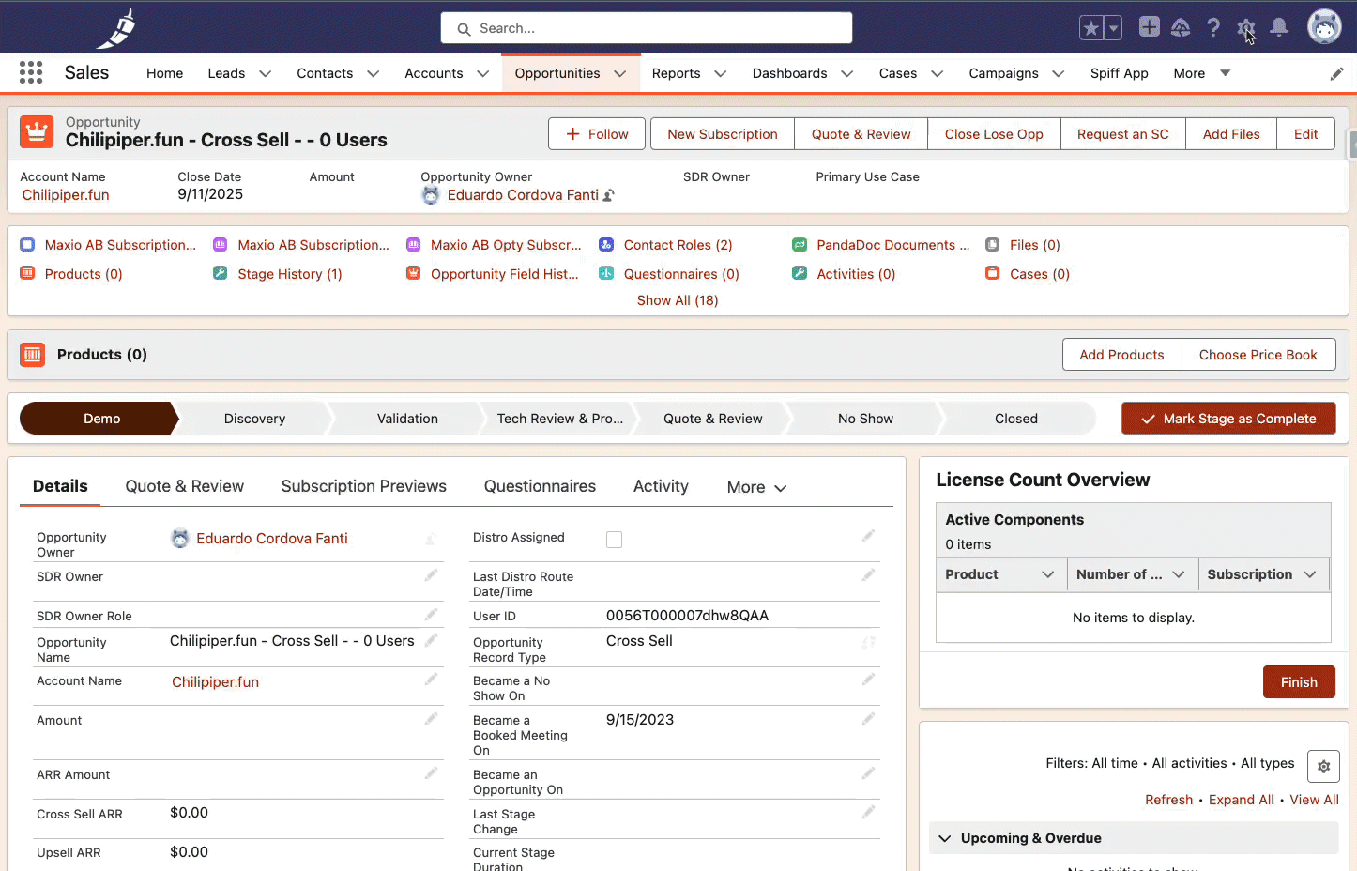Open Product column sort menu chevron
This screenshot has width=1357, height=871.
[1048, 574]
